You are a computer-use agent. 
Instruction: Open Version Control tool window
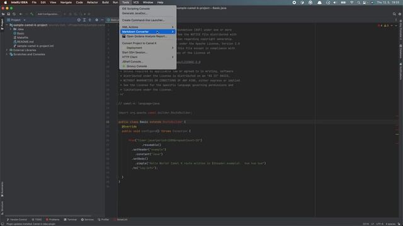coord(17,220)
